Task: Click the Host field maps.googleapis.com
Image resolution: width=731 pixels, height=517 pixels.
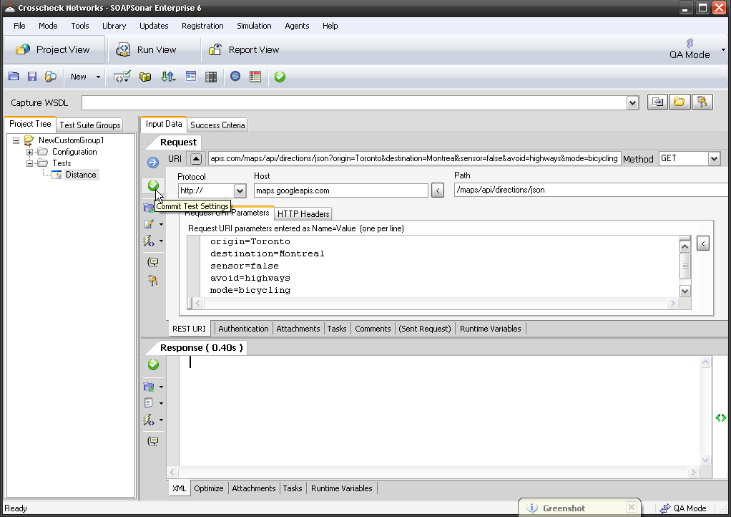Action: tap(340, 190)
